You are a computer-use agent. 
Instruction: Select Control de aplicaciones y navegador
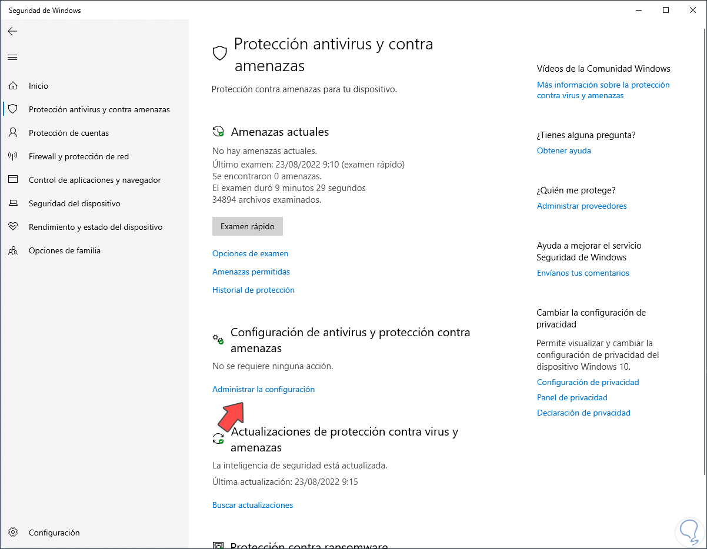[x=95, y=180]
